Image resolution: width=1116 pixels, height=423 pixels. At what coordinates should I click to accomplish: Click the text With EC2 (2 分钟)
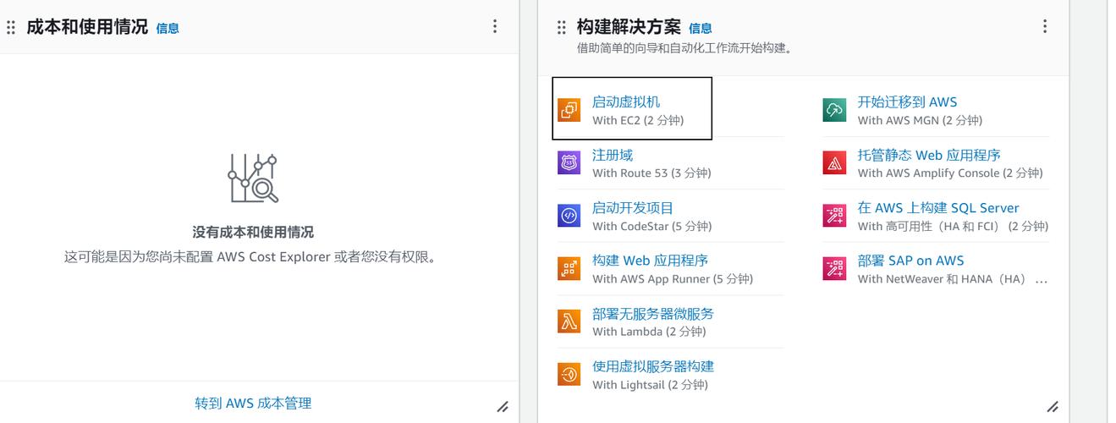[x=638, y=120]
